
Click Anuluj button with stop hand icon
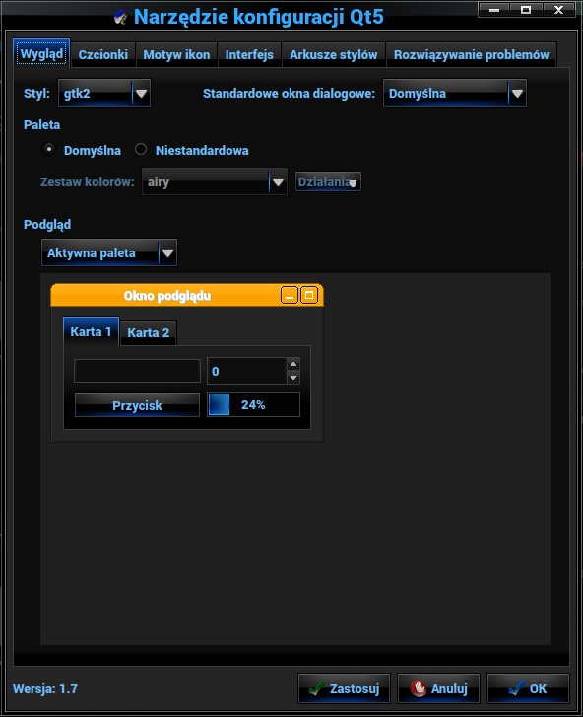pyautogui.click(x=438, y=688)
